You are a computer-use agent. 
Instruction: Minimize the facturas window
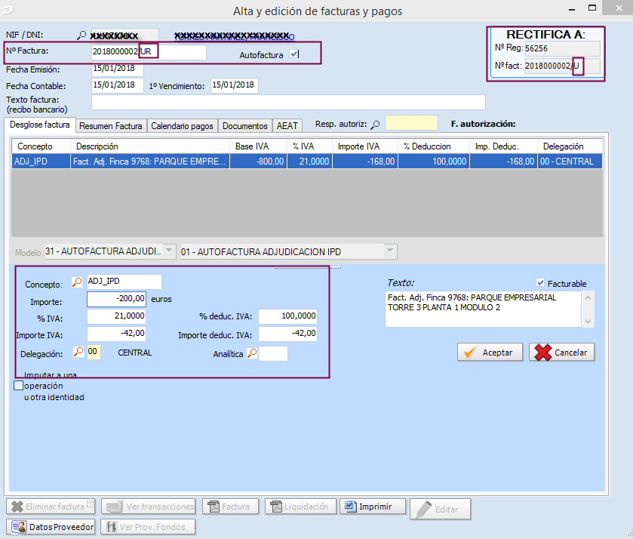click(572, 9)
